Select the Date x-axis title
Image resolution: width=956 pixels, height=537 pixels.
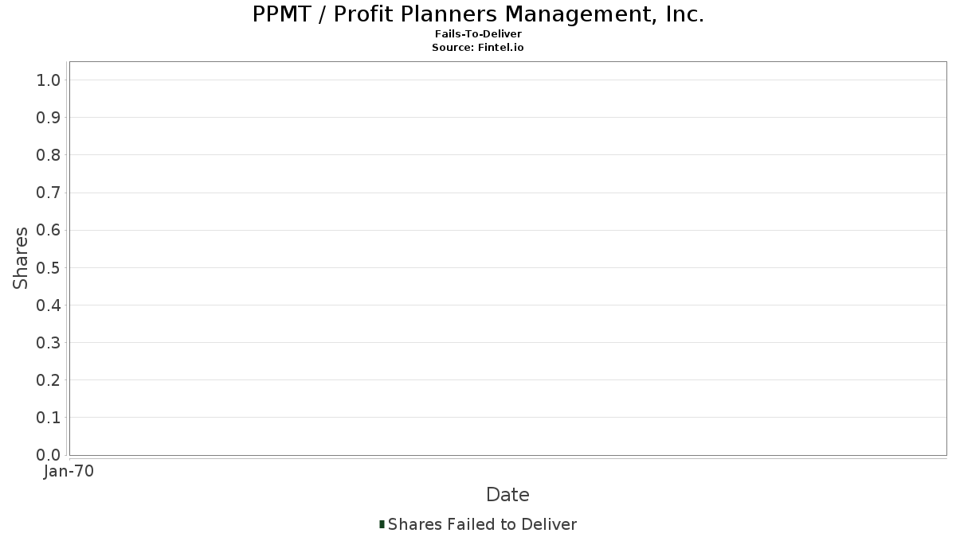(507, 495)
